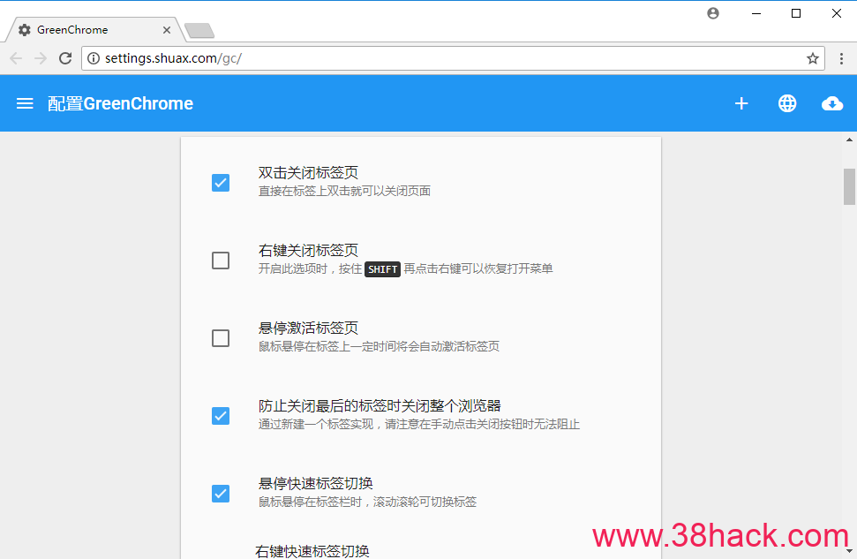857x559 pixels.
Task: Reload the page with refresh button
Action: 65,58
